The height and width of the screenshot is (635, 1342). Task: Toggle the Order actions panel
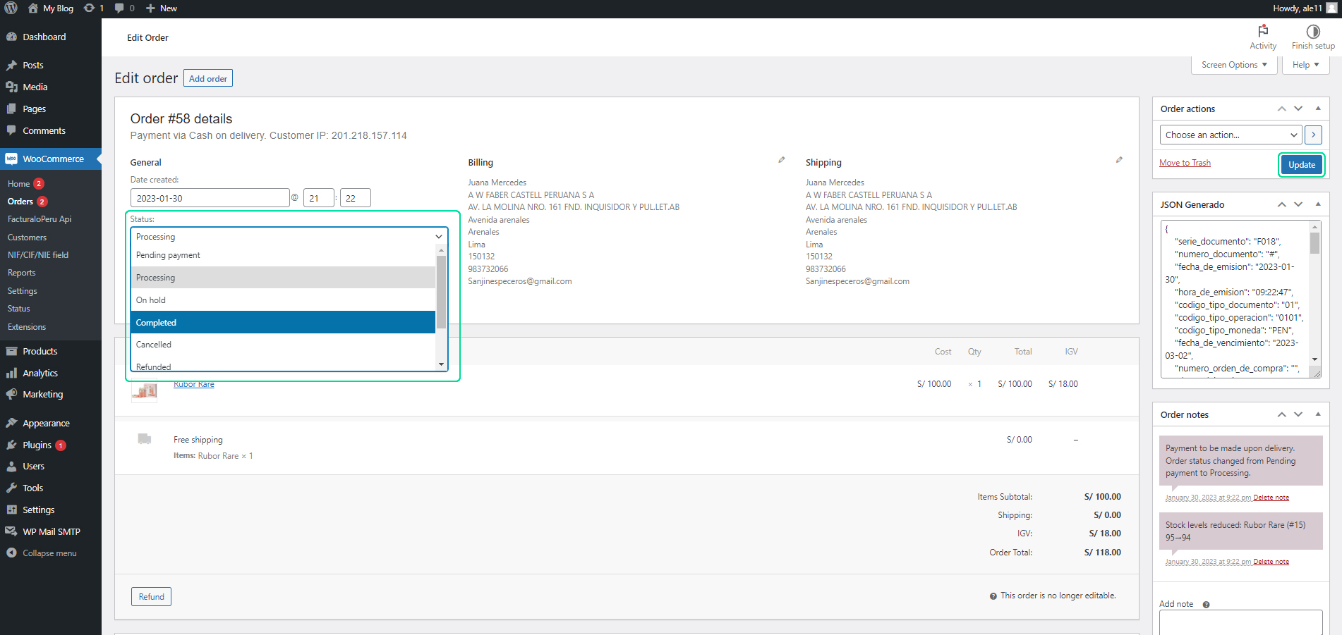[1317, 109]
